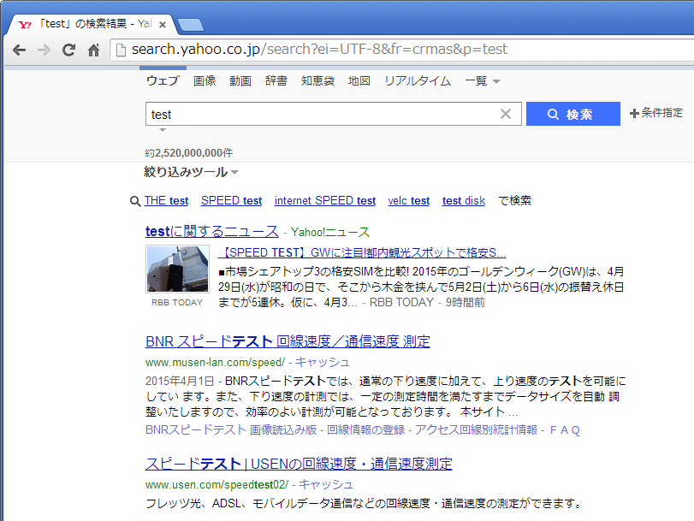Image resolution: width=694 pixels, height=521 pixels.
Task: Switch to the 地図 search tab
Action: coord(359,80)
